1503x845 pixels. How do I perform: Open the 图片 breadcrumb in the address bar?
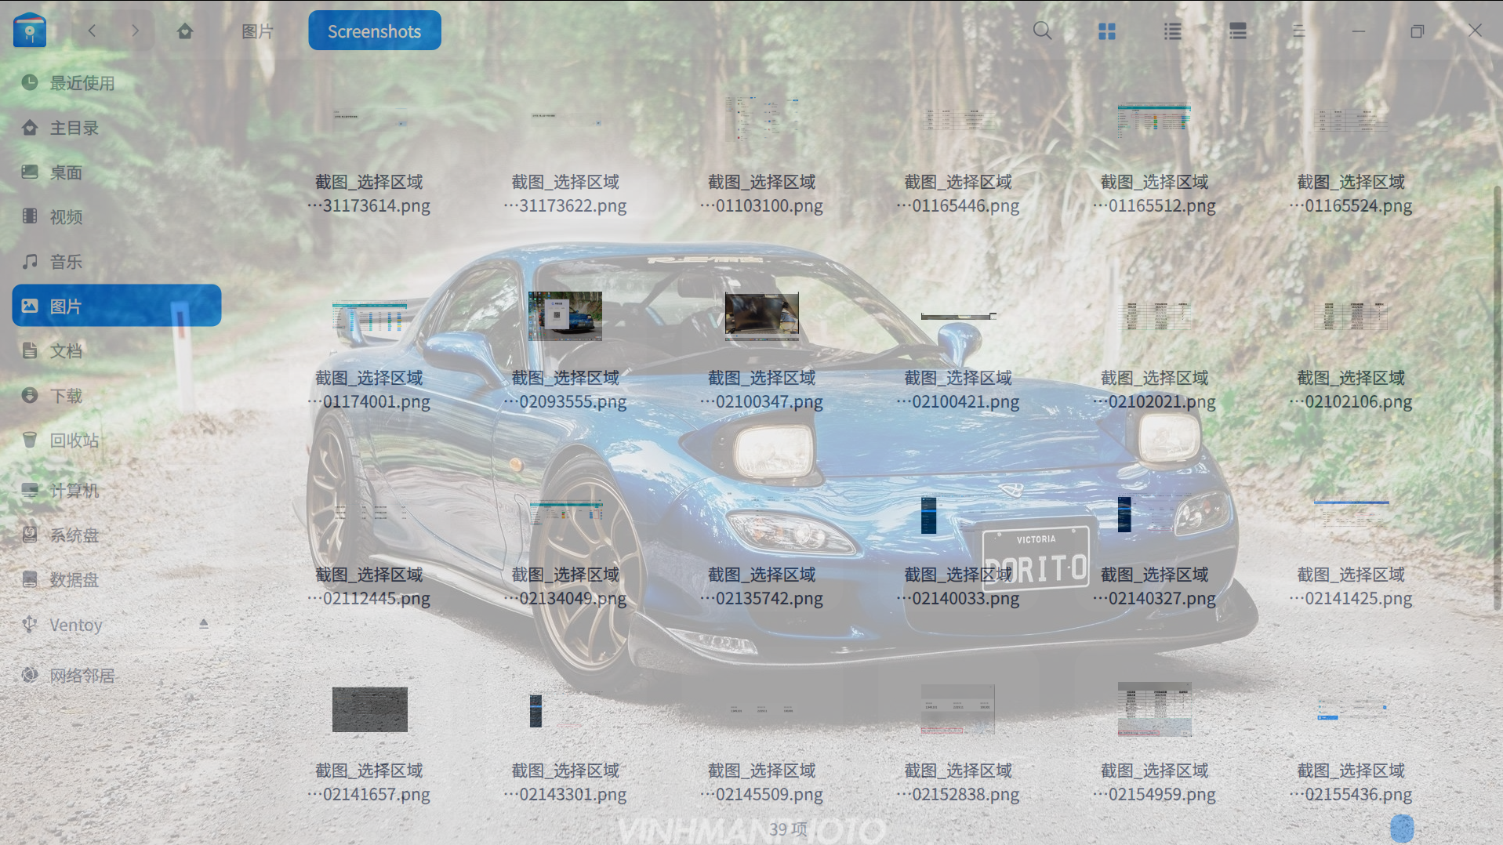pos(257,31)
